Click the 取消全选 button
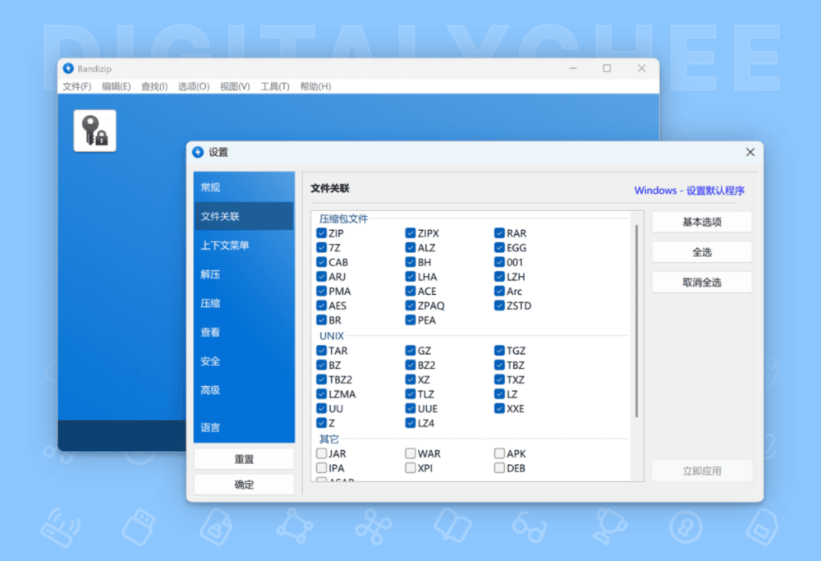Screen dimensions: 821x561 pos(702,283)
